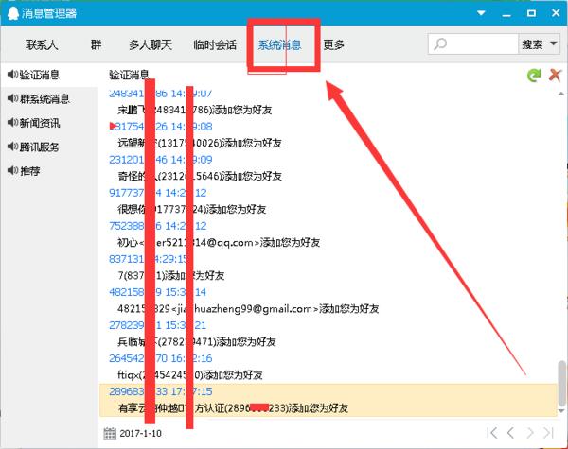Select the message from 远望新安
This screenshot has width=568, height=449.
coord(200,143)
